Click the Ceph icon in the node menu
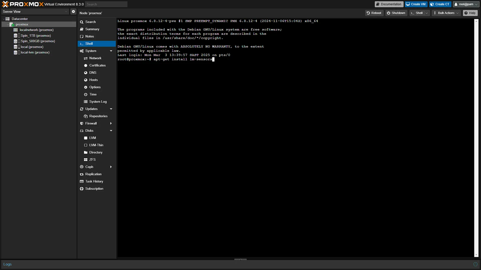This screenshot has height=270, width=481. (x=82, y=167)
